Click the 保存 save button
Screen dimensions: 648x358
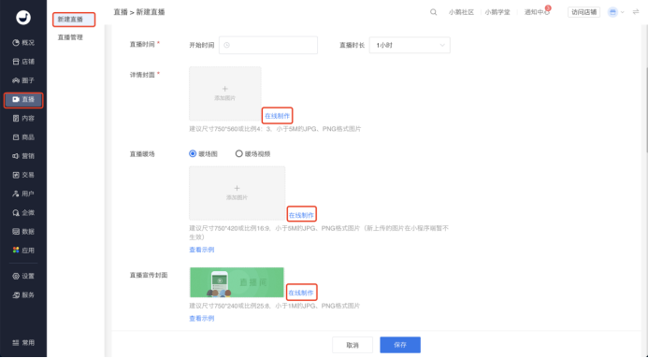400,345
